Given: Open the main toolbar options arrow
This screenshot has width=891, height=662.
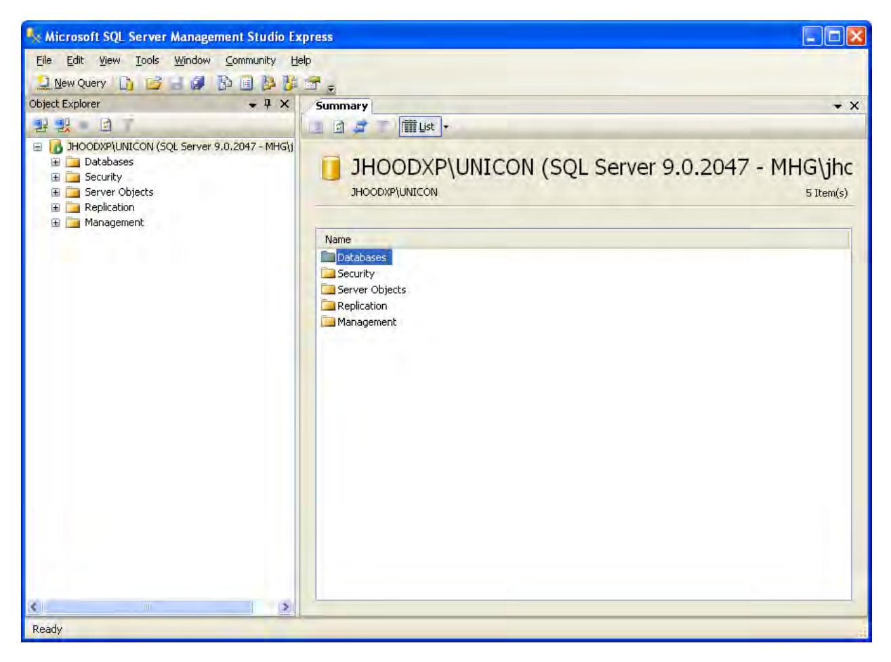Looking at the screenshot, I should 331,87.
